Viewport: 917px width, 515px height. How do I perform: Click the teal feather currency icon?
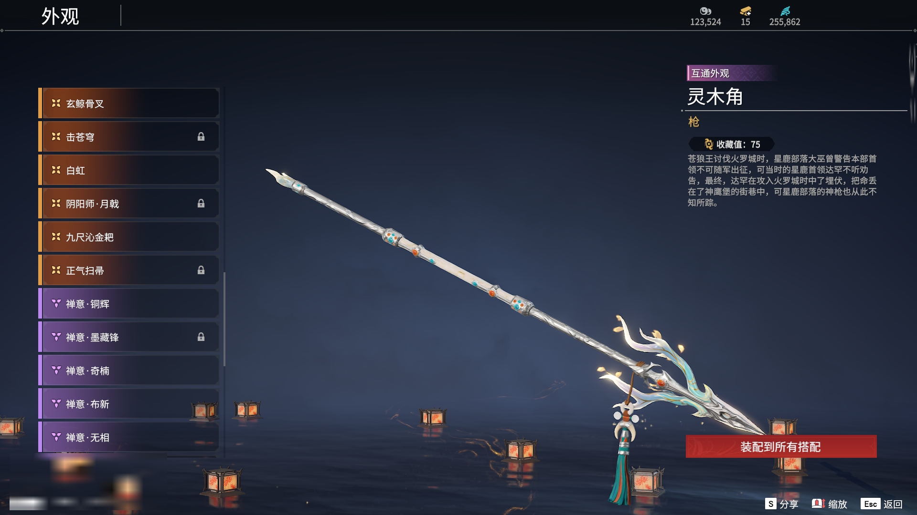point(785,11)
